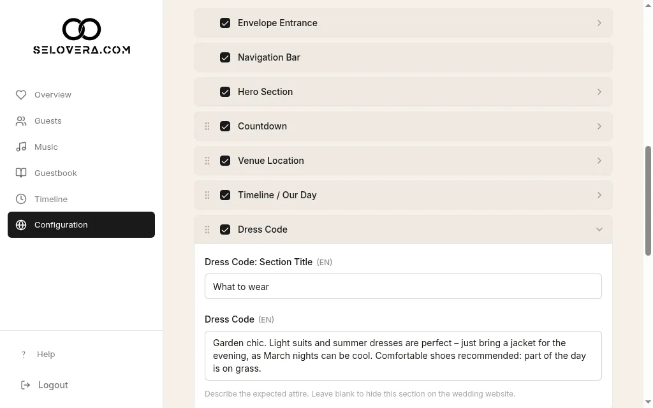Open the Overview page
Image resolution: width=653 pixels, height=408 pixels.
coord(81,95)
